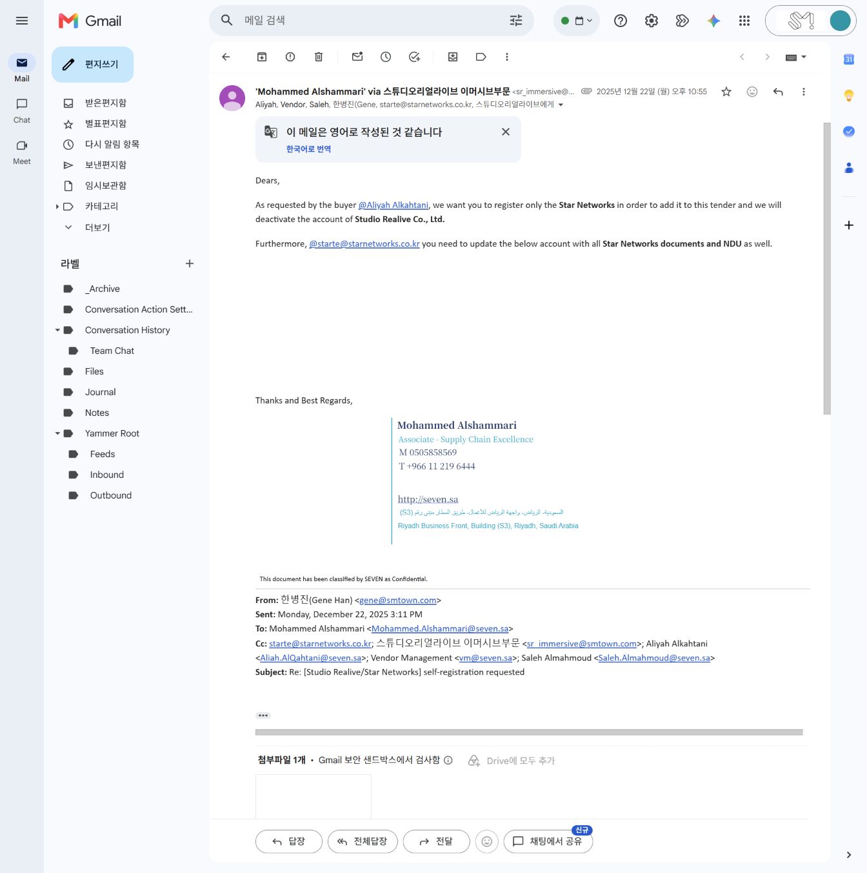Move the email to another folder
Image resolution: width=867 pixels, height=873 pixels.
point(453,57)
